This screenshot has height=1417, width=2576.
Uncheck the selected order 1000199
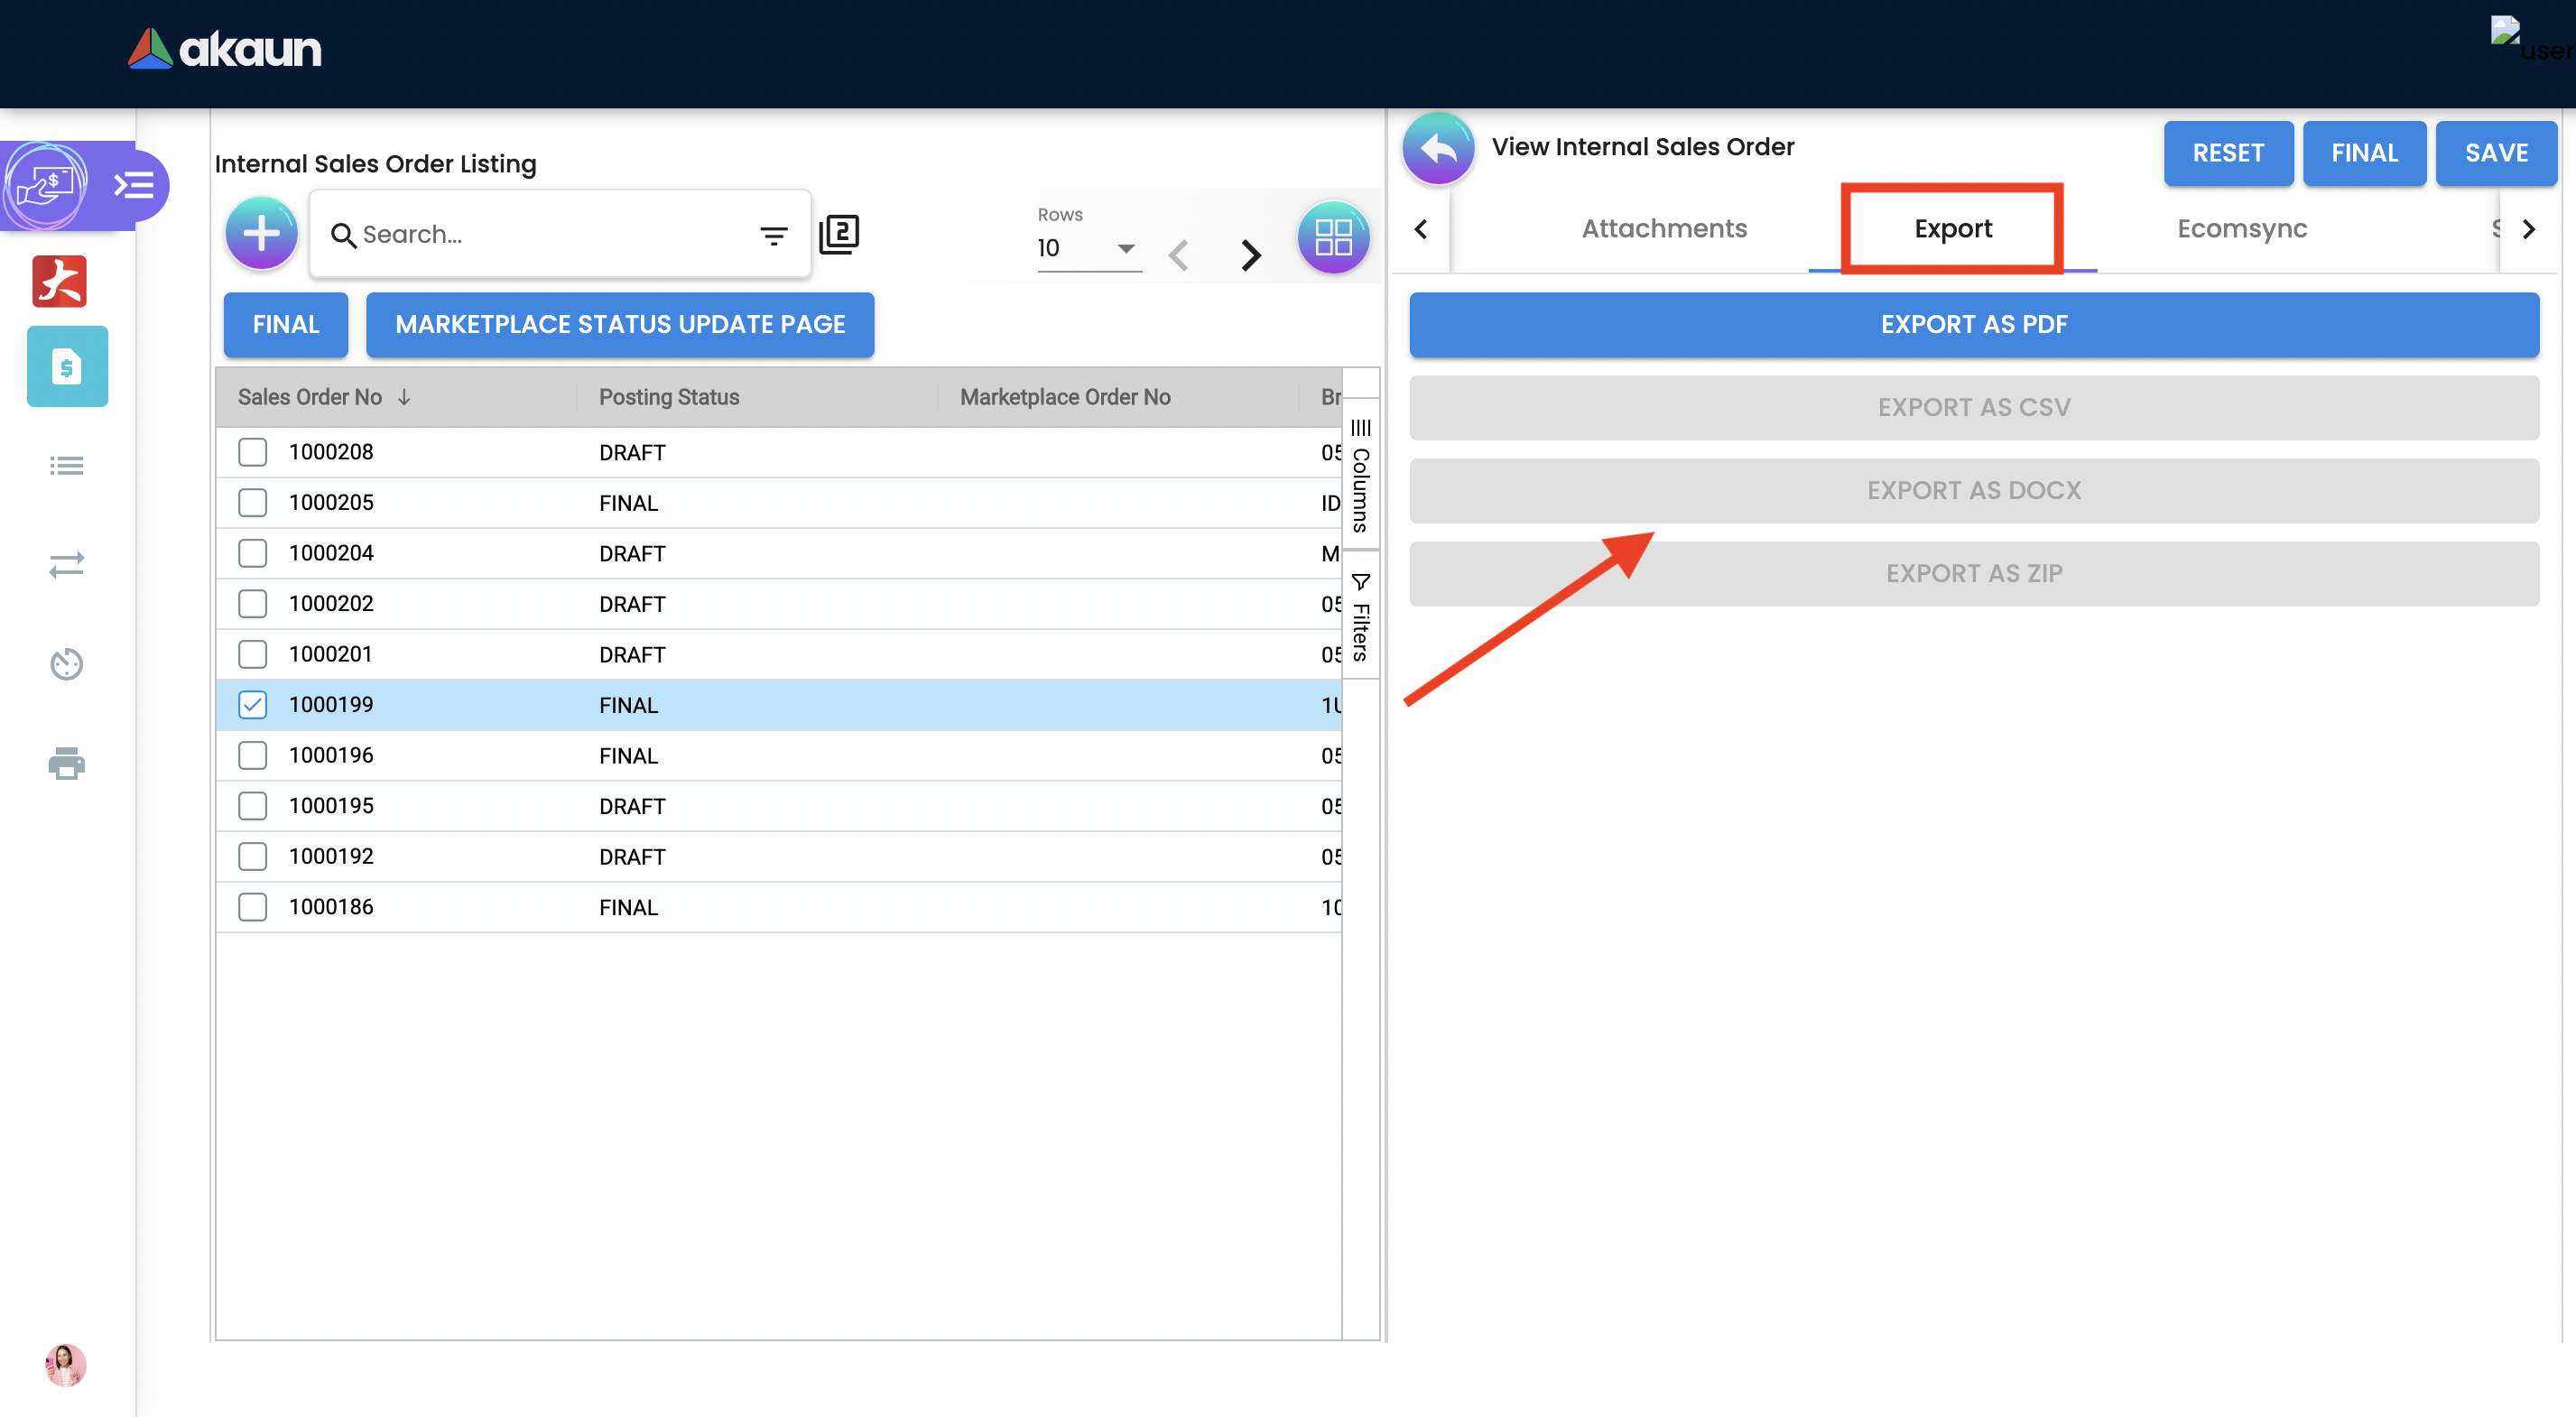pos(253,705)
